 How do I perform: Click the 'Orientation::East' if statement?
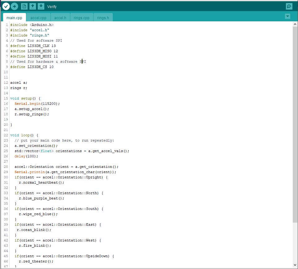pyautogui.click(x=58, y=224)
